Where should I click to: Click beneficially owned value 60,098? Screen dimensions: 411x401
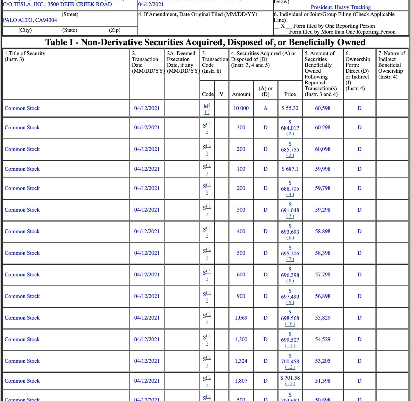click(323, 149)
